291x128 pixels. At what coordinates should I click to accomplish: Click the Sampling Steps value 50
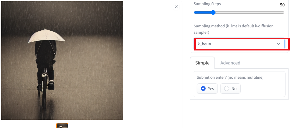tap(282, 5)
